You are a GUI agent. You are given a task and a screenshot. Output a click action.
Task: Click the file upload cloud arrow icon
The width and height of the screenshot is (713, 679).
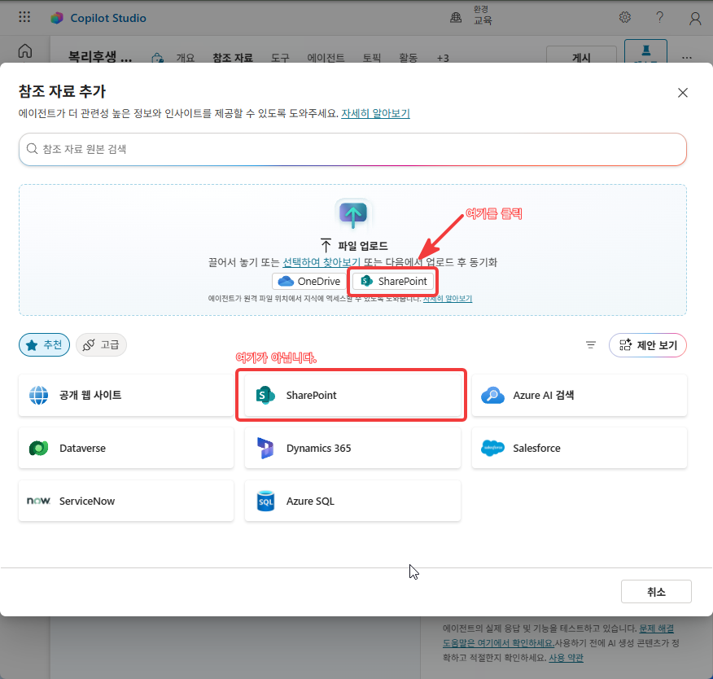click(x=353, y=213)
